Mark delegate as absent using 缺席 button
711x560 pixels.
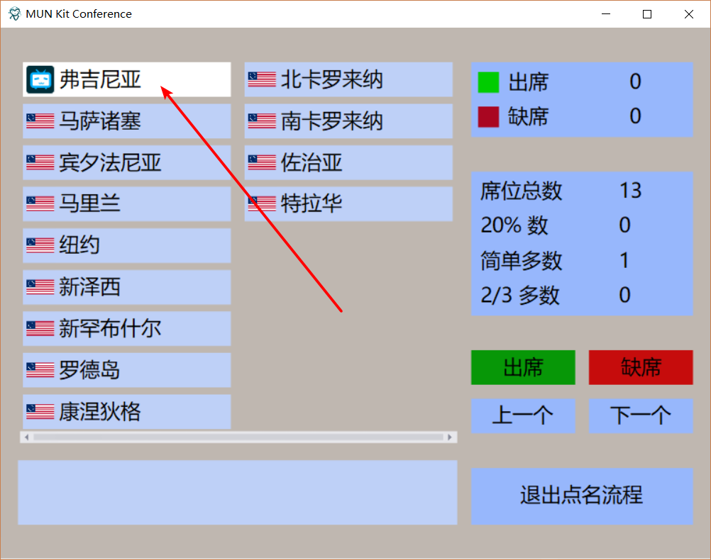coord(640,367)
